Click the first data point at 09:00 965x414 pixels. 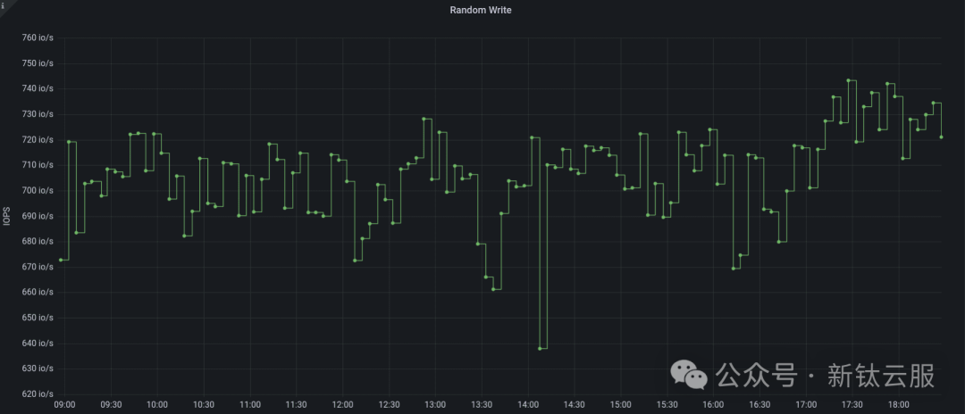[x=61, y=260]
